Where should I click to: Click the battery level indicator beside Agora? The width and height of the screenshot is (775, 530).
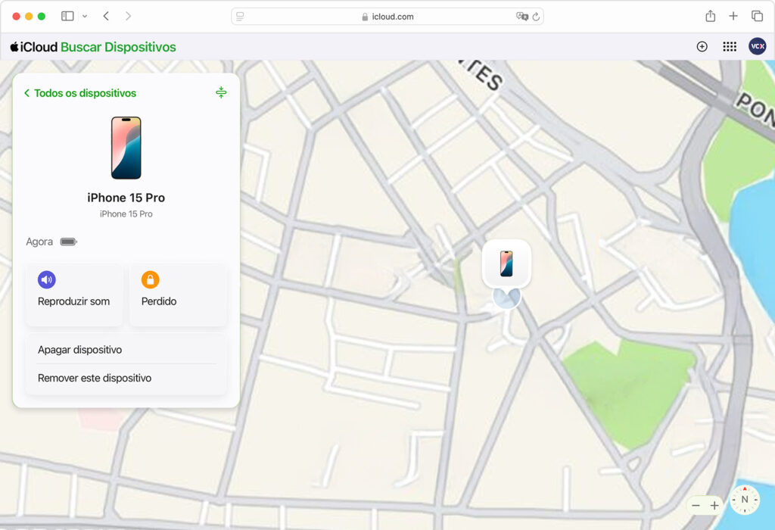click(67, 241)
